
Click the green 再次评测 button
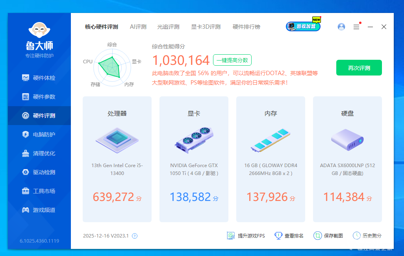click(359, 68)
